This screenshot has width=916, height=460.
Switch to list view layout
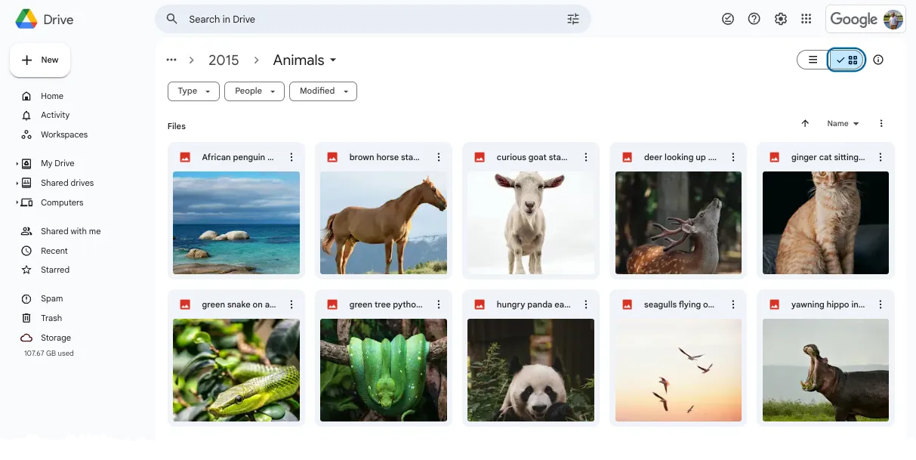812,59
